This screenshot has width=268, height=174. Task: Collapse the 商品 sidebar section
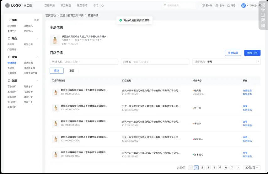(x=37, y=38)
